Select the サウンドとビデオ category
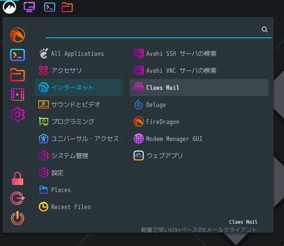Image resolution: width=284 pixels, height=246 pixels. [x=79, y=105]
